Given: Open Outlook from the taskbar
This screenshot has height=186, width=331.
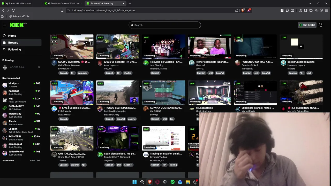Looking at the screenshot, I should point(180,182).
